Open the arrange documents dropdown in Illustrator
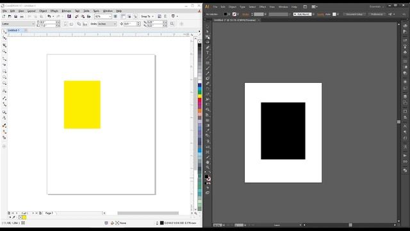 315,6
